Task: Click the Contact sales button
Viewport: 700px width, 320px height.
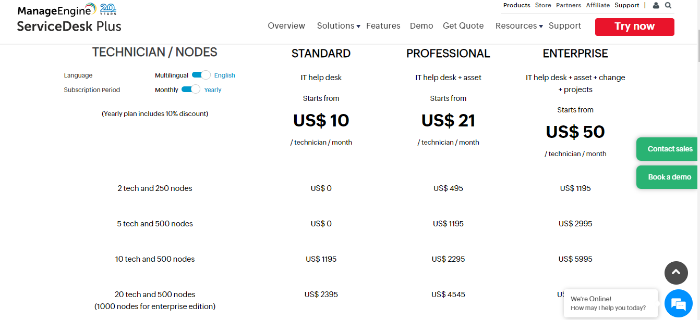Action: [x=668, y=149]
